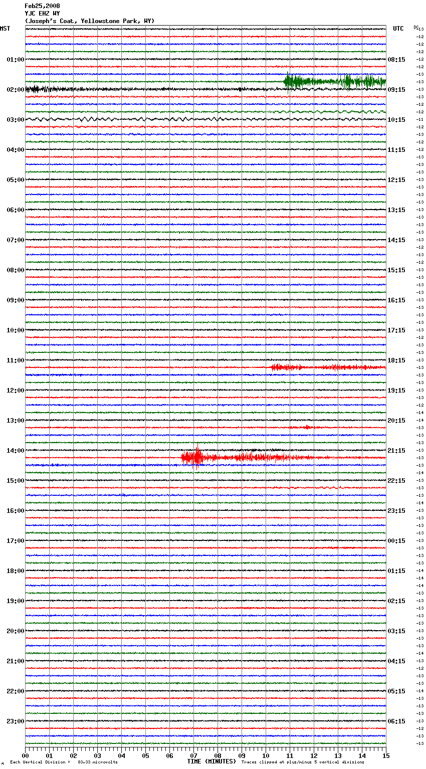The height and width of the screenshot is (769, 426).
Task: Click the 10 minute tick label
Action: 266,756
